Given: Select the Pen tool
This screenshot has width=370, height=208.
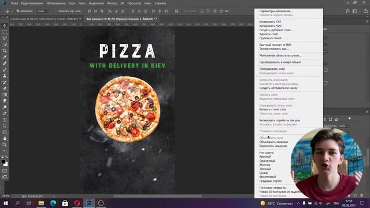Looking at the screenshot, I should [x=5, y=113].
